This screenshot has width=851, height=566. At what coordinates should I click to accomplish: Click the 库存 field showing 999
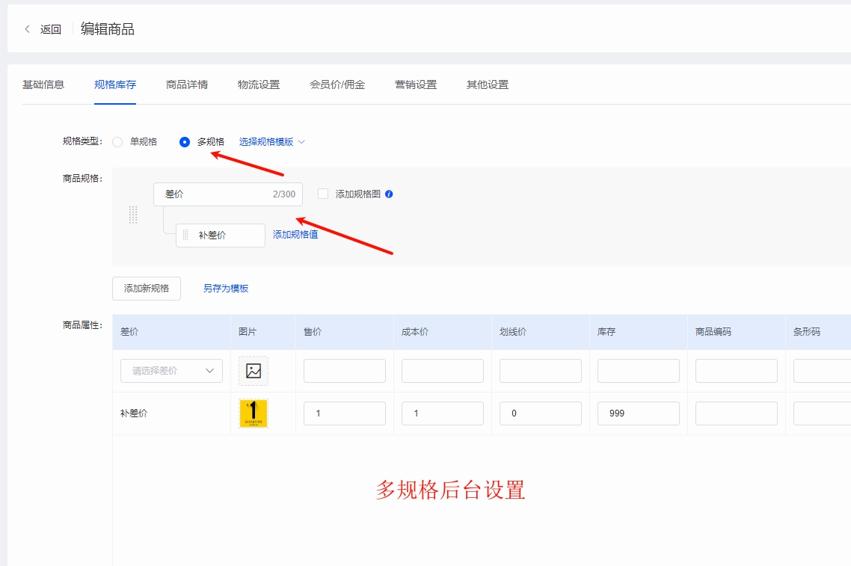(x=638, y=413)
